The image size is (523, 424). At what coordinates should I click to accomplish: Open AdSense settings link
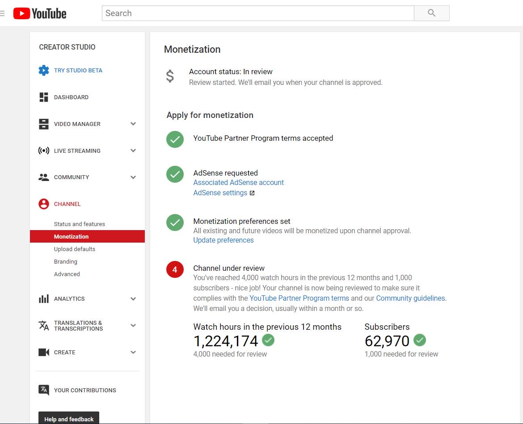click(x=220, y=193)
